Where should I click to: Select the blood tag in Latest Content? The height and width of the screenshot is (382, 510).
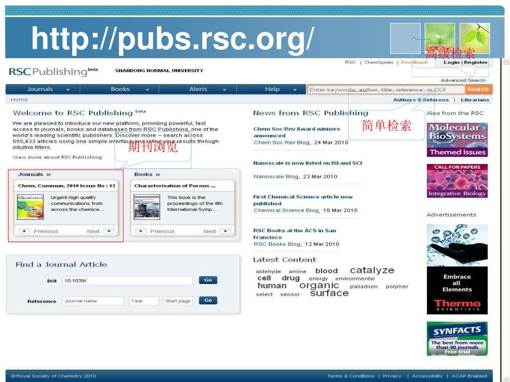coord(327,271)
